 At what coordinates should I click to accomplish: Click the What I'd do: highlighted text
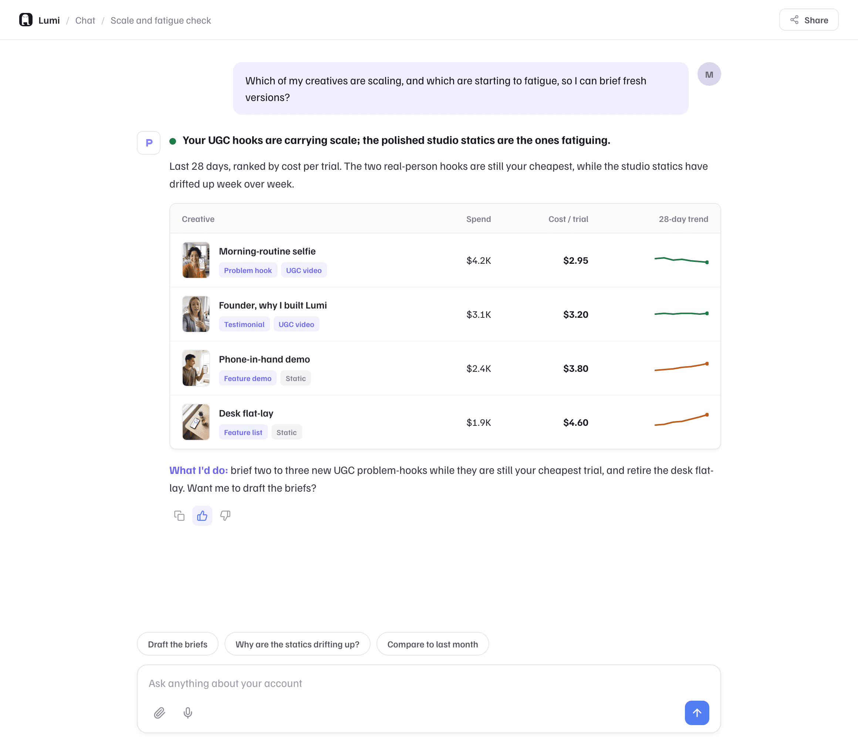pyautogui.click(x=199, y=470)
